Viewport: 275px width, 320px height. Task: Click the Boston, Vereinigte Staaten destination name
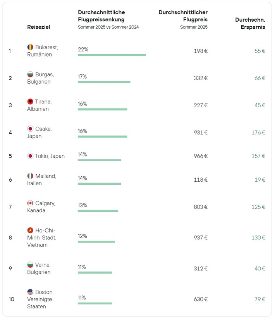(x=40, y=299)
